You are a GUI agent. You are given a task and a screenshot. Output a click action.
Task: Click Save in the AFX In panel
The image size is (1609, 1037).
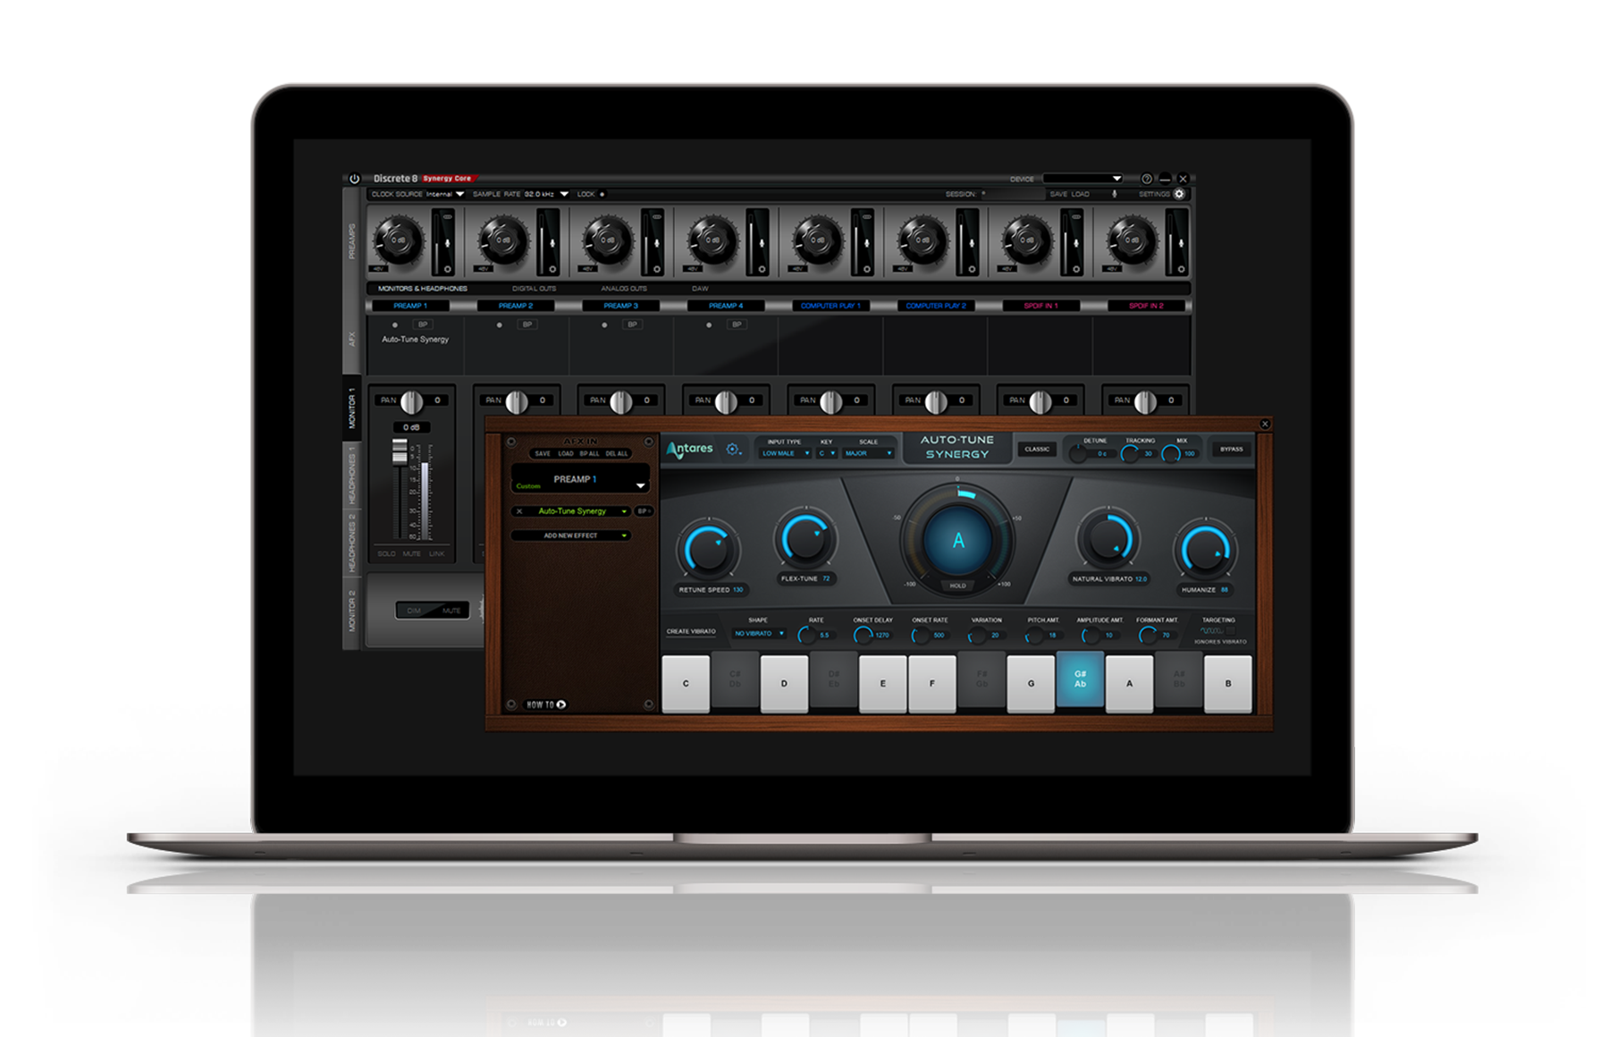[x=542, y=453]
